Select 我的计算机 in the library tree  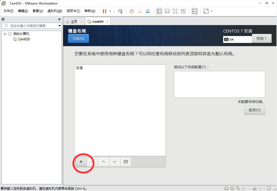(21, 34)
